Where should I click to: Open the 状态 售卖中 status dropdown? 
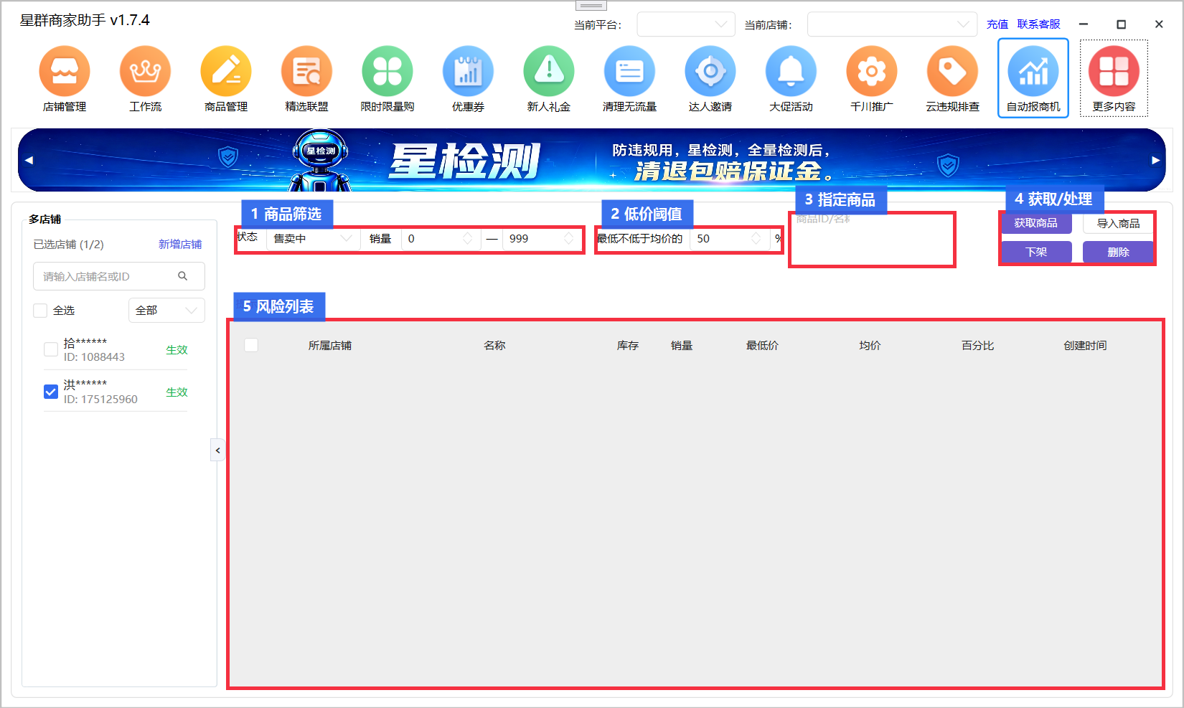point(313,239)
